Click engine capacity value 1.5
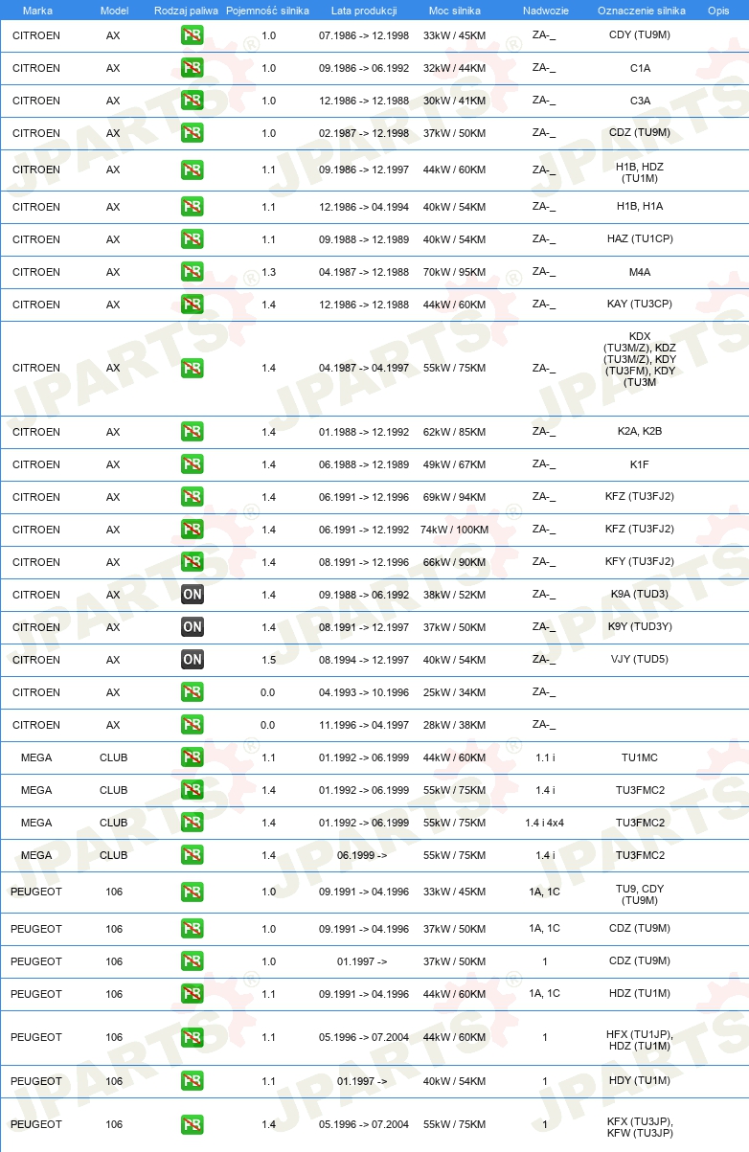The image size is (749, 1152). coord(268,660)
